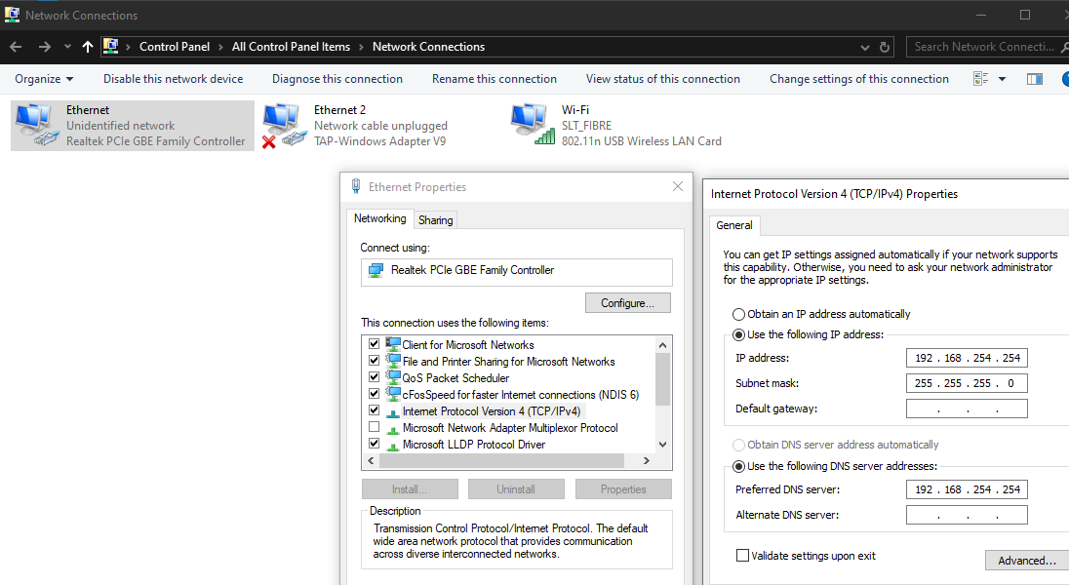Click Change settings of this connection

tap(859, 79)
